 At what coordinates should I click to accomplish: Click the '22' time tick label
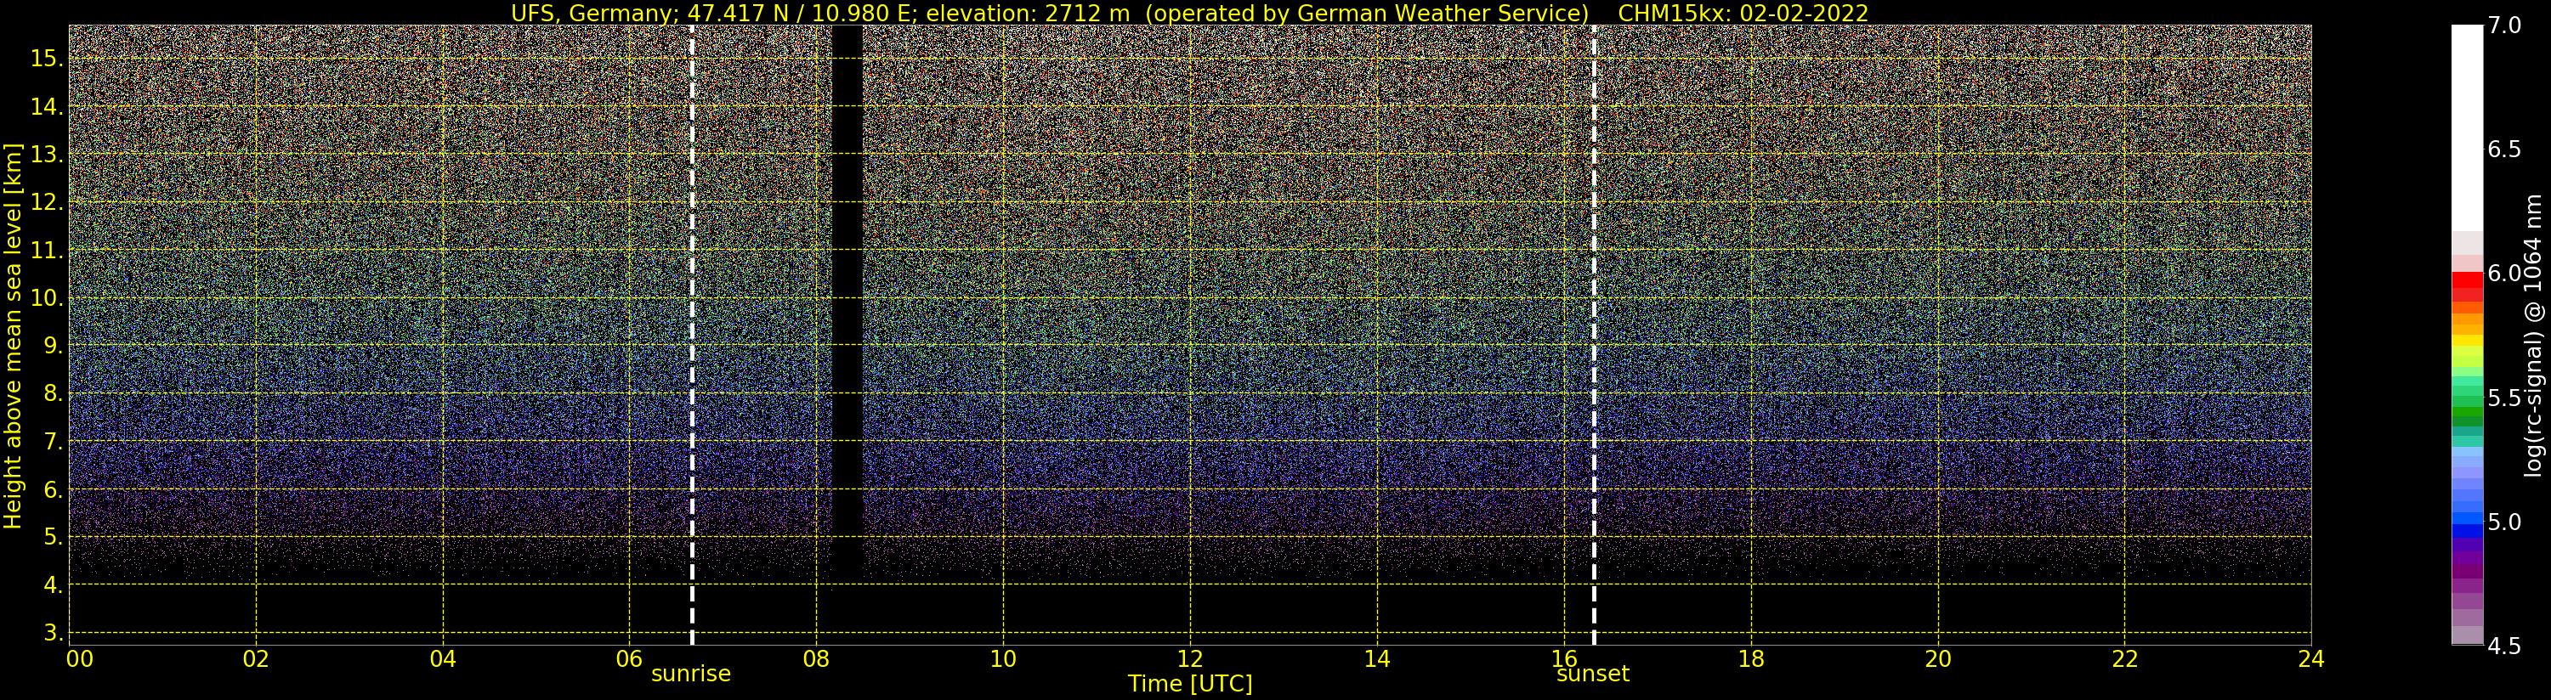coord(2125,658)
